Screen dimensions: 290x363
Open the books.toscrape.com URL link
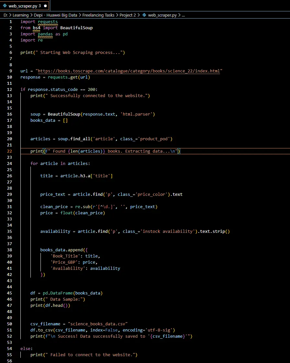(129, 71)
